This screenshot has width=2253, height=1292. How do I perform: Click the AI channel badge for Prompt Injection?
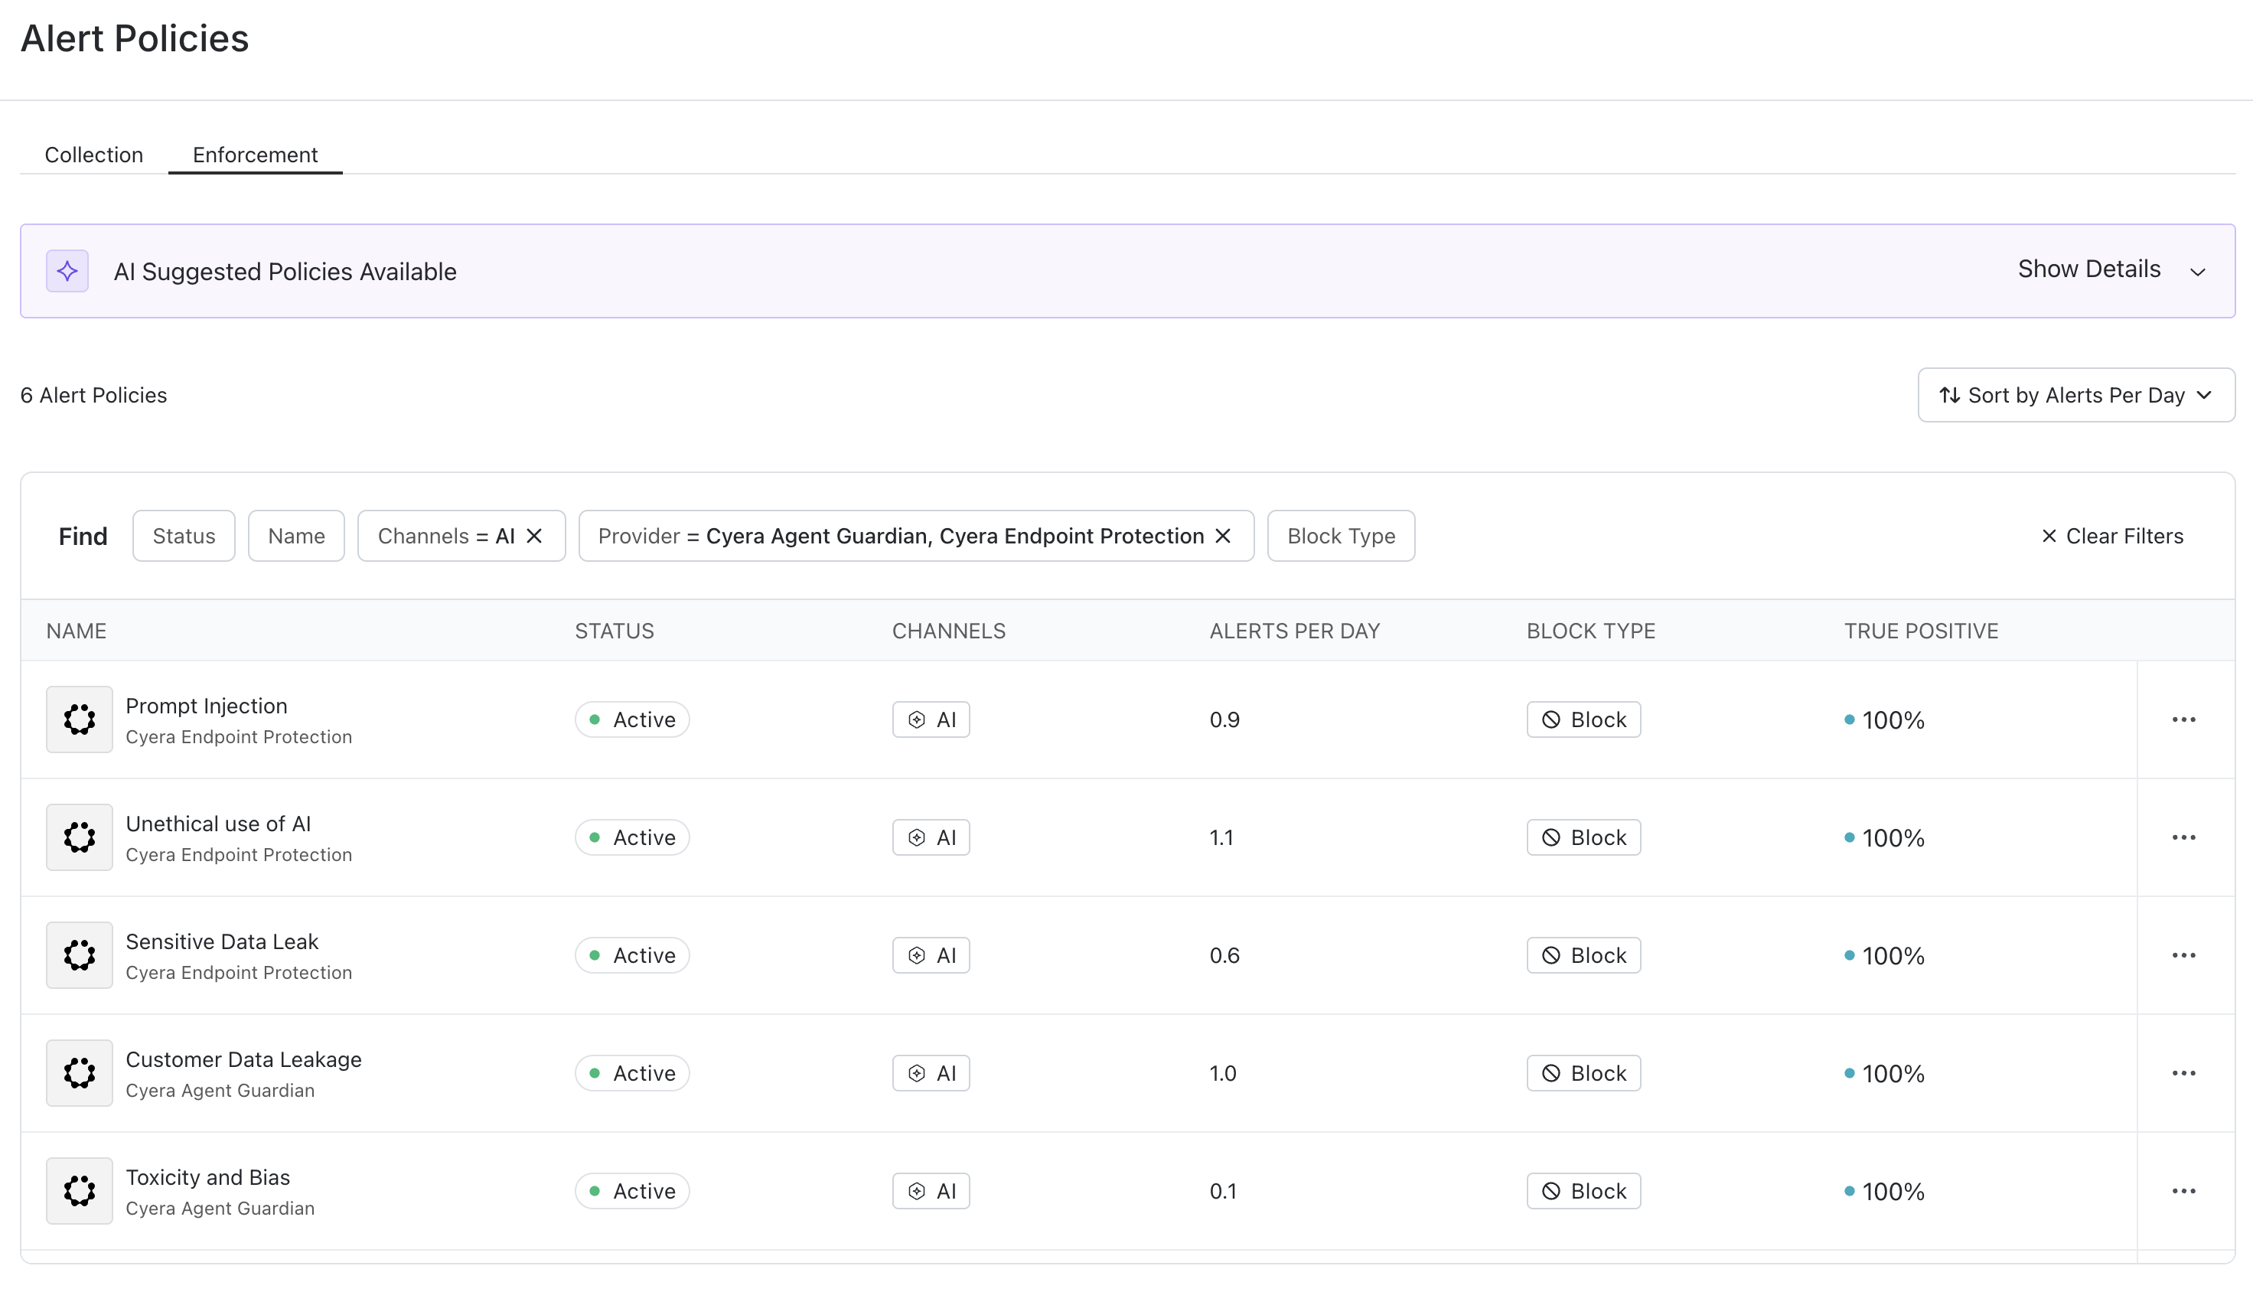coord(931,719)
